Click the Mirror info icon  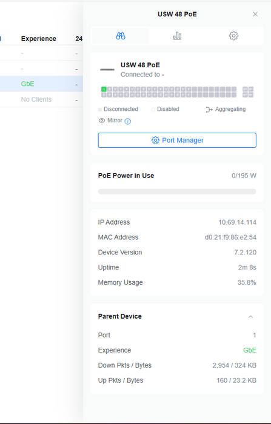click(127, 121)
